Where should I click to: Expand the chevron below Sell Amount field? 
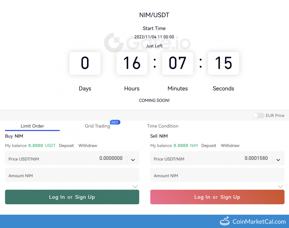click(280, 187)
